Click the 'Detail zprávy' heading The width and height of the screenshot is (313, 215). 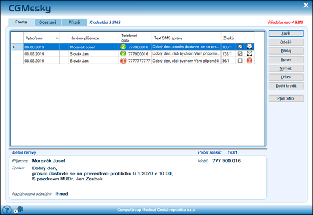24,152
